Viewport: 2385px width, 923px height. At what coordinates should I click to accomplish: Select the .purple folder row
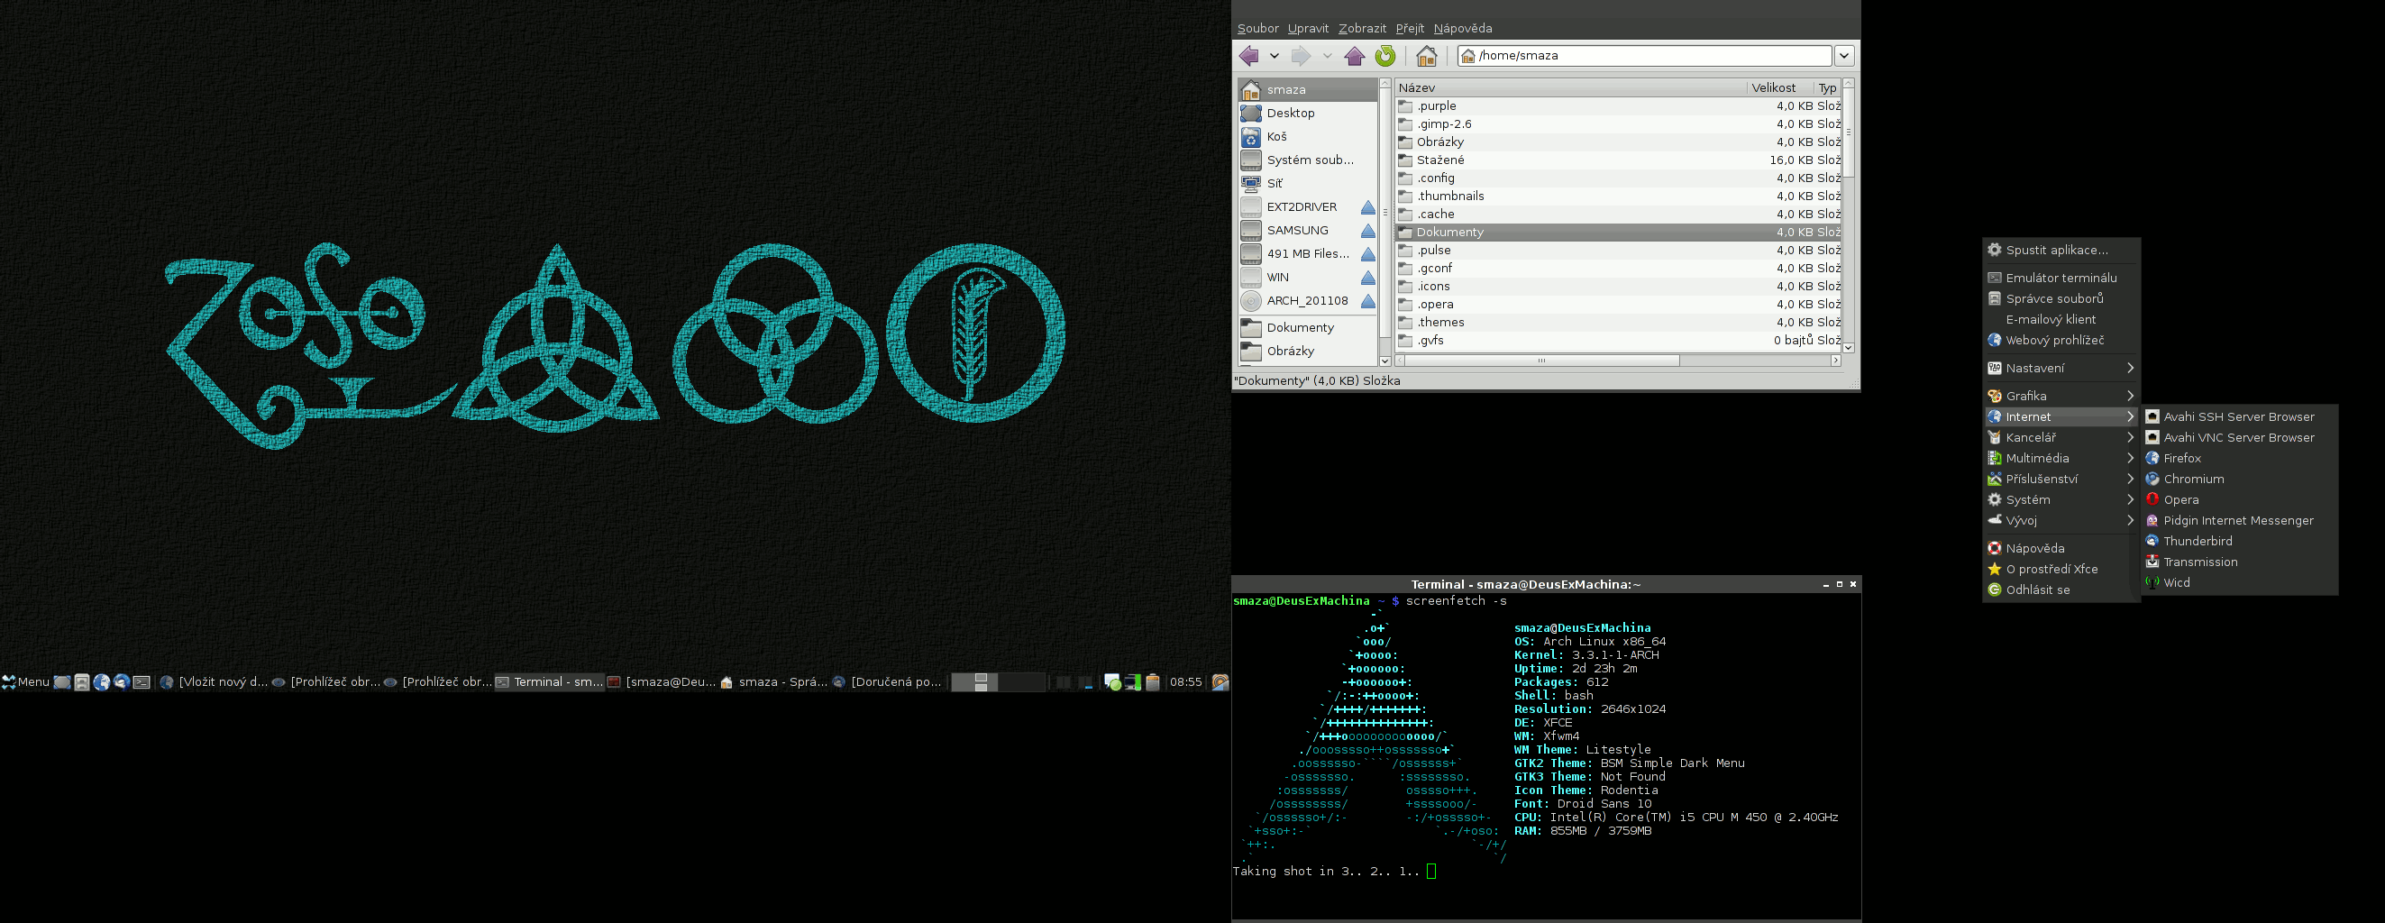1617,106
